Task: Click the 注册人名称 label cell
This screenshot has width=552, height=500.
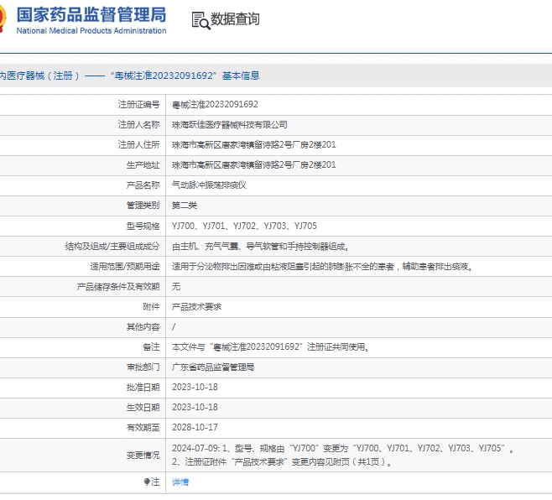Action: pos(138,124)
